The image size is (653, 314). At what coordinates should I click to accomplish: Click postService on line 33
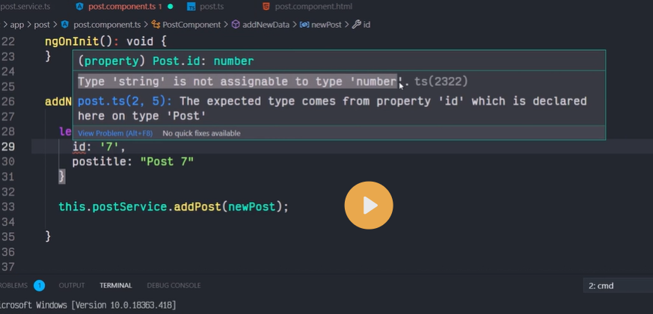click(x=129, y=207)
